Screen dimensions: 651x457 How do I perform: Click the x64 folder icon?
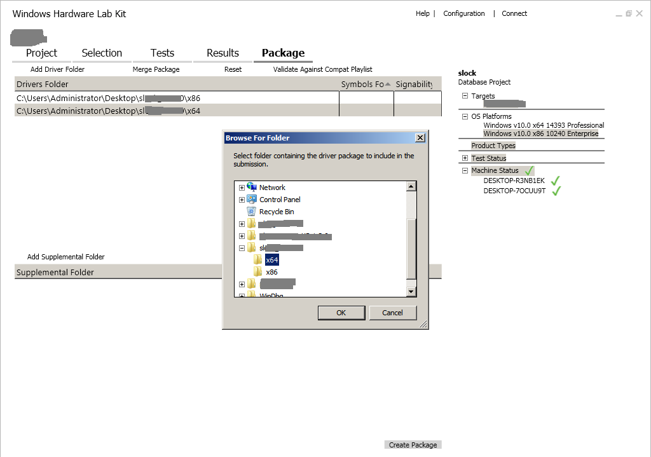click(x=258, y=260)
